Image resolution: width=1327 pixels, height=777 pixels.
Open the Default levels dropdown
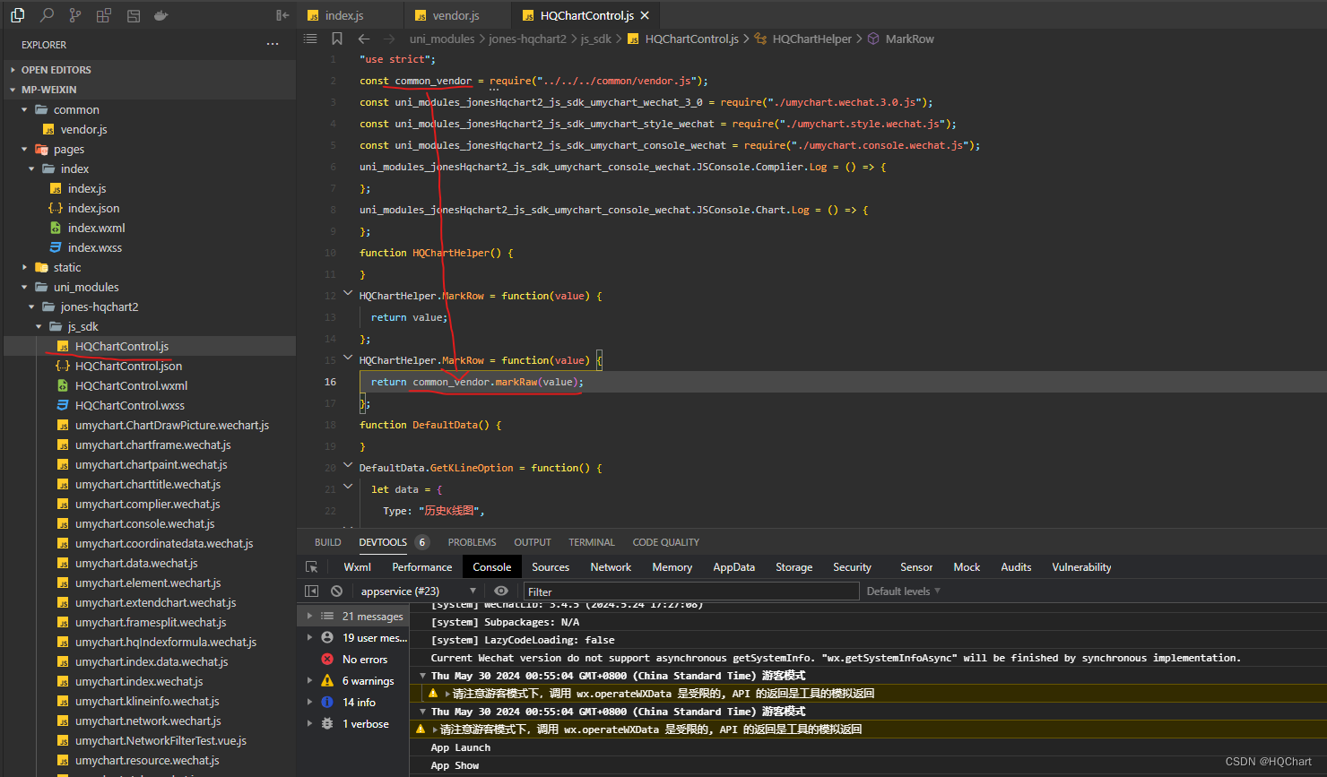point(904,591)
